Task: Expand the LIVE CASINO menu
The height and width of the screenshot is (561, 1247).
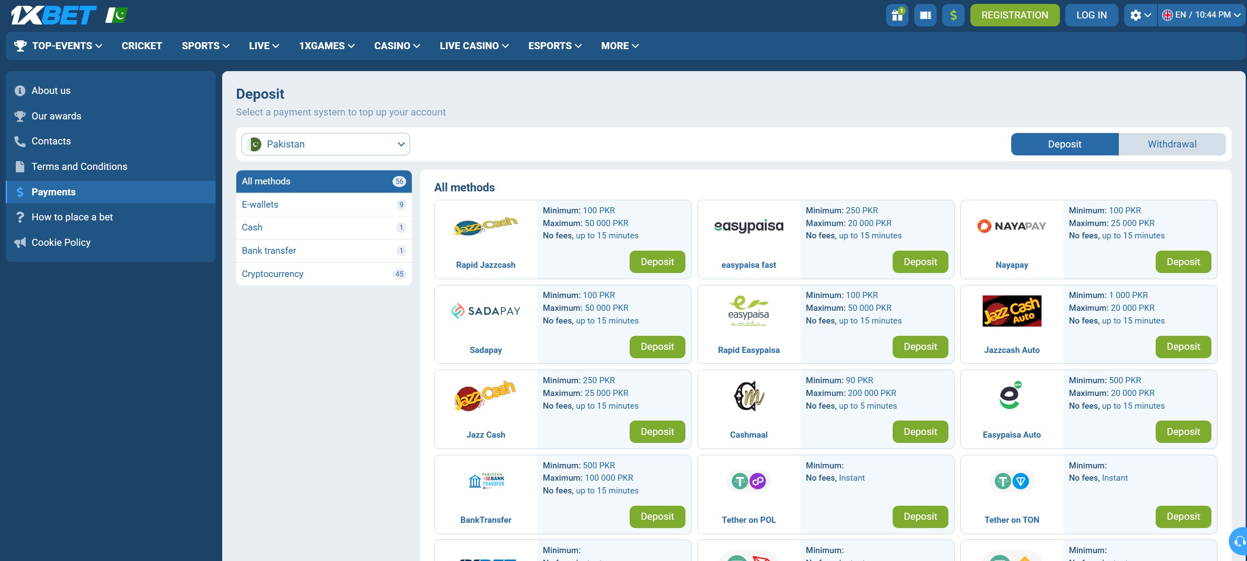Action: (474, 46)
